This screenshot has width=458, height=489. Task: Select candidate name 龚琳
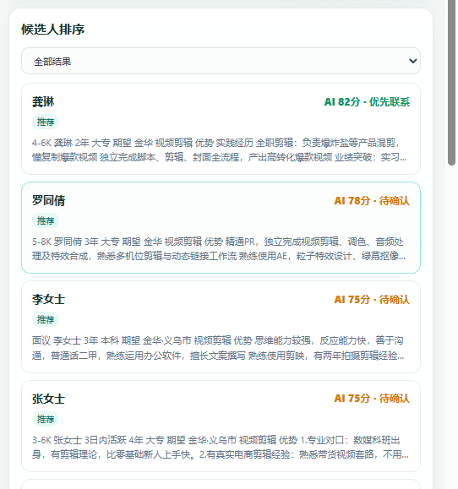(43, 102)
